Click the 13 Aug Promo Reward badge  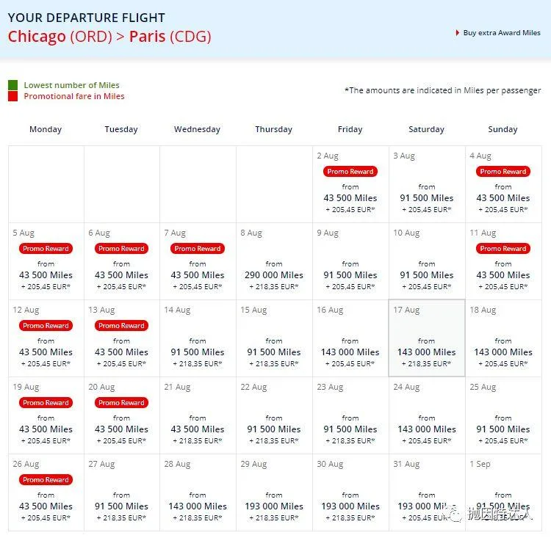(x=122, y=326)
